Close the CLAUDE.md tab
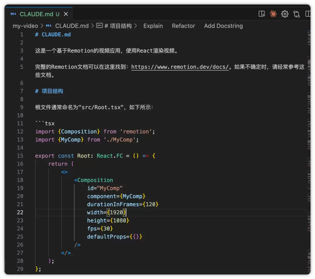This screenshot has width=315, height=279. [66, 14]
